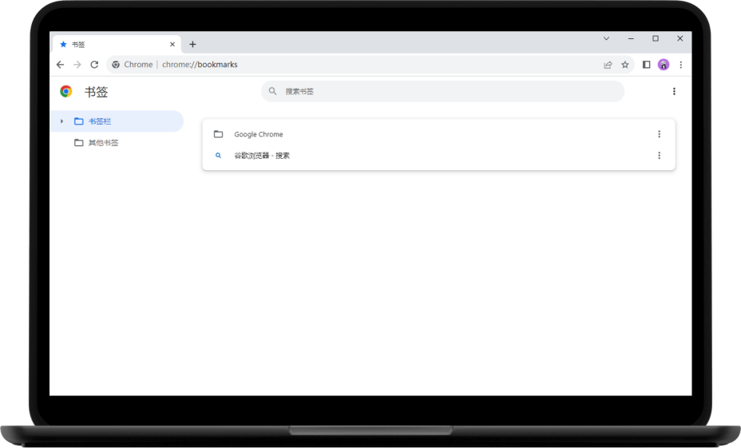Select the 谷歌浏览器 - 搜索 bookmark
741x448 pixels.
pyautogui.click(x=262, y=156)
